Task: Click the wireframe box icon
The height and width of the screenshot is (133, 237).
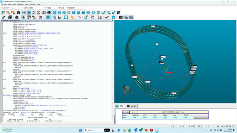Action: (10, 17)
